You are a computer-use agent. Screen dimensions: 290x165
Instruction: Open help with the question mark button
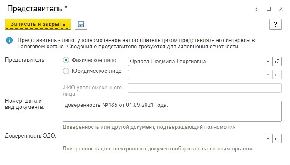(x=275, y=24)
